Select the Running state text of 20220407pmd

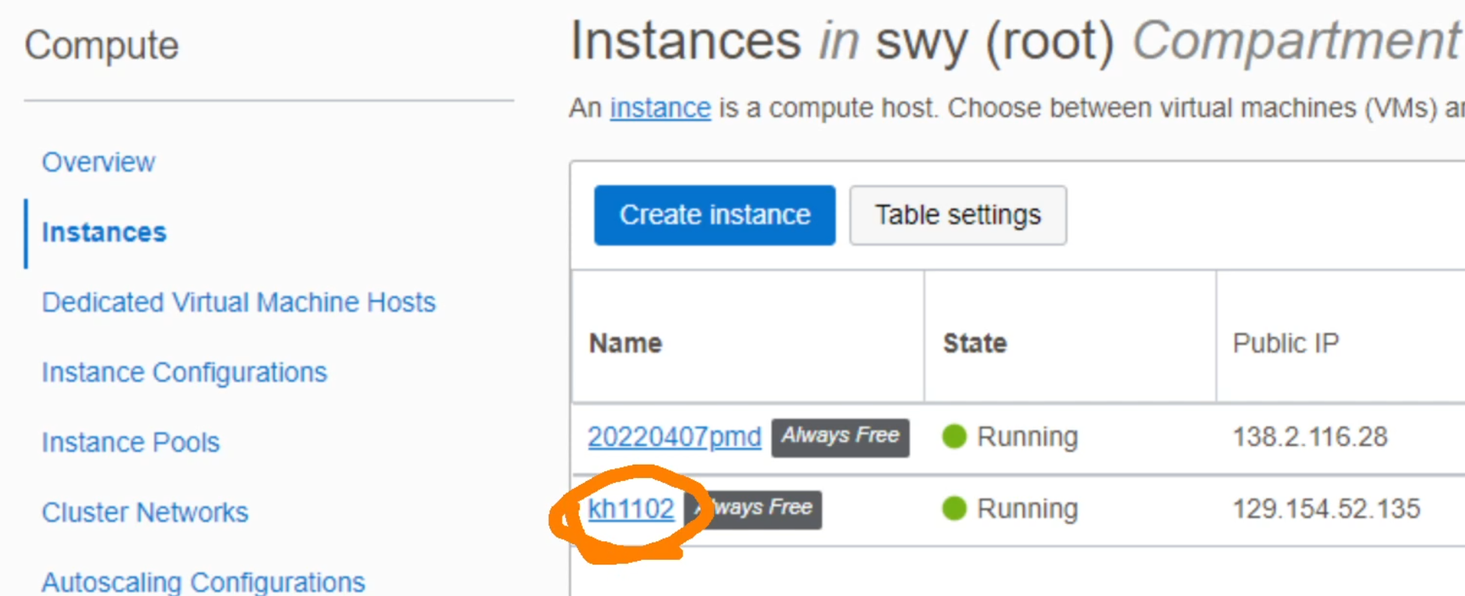pyautogui.click(x=1027, y=437)
